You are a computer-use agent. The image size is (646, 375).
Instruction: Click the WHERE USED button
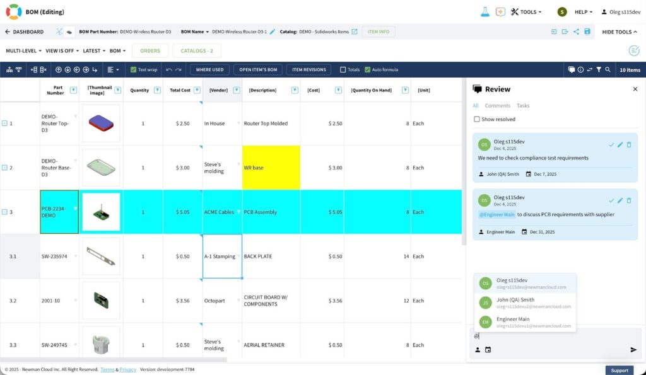[209, 70]
